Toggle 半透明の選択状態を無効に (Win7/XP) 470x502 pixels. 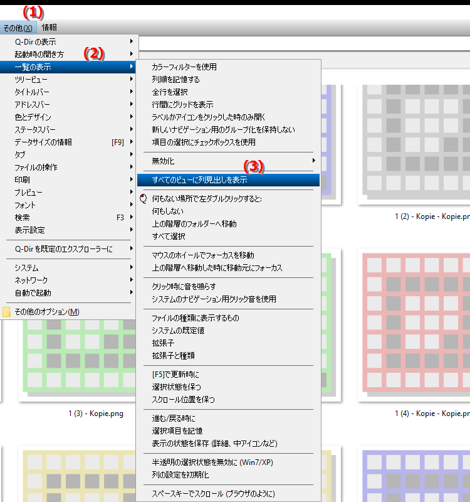[228, 462]
